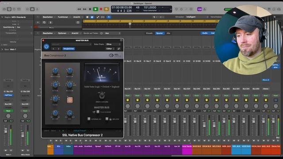
Task: Toggle the Sends auf Fader power button
Action: (101, 34)
